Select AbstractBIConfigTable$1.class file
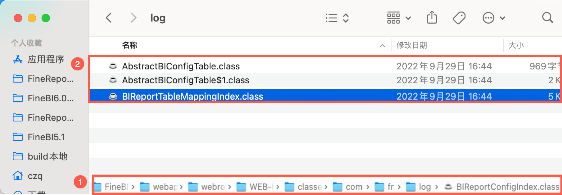The width and height of the screenshot is (562, 195). coord(186,80)
